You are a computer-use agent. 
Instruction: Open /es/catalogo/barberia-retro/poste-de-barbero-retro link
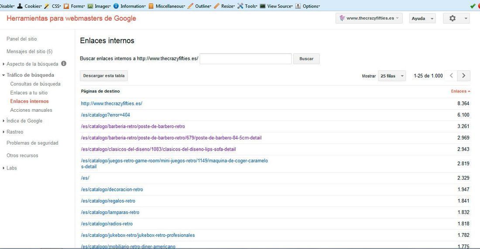[x=133, y=126]
